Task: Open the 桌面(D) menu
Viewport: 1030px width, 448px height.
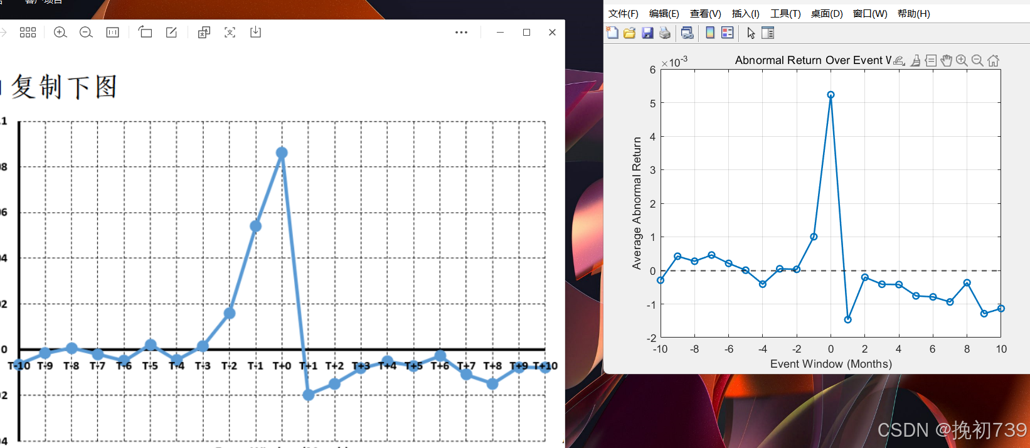Action: point(827,14)
